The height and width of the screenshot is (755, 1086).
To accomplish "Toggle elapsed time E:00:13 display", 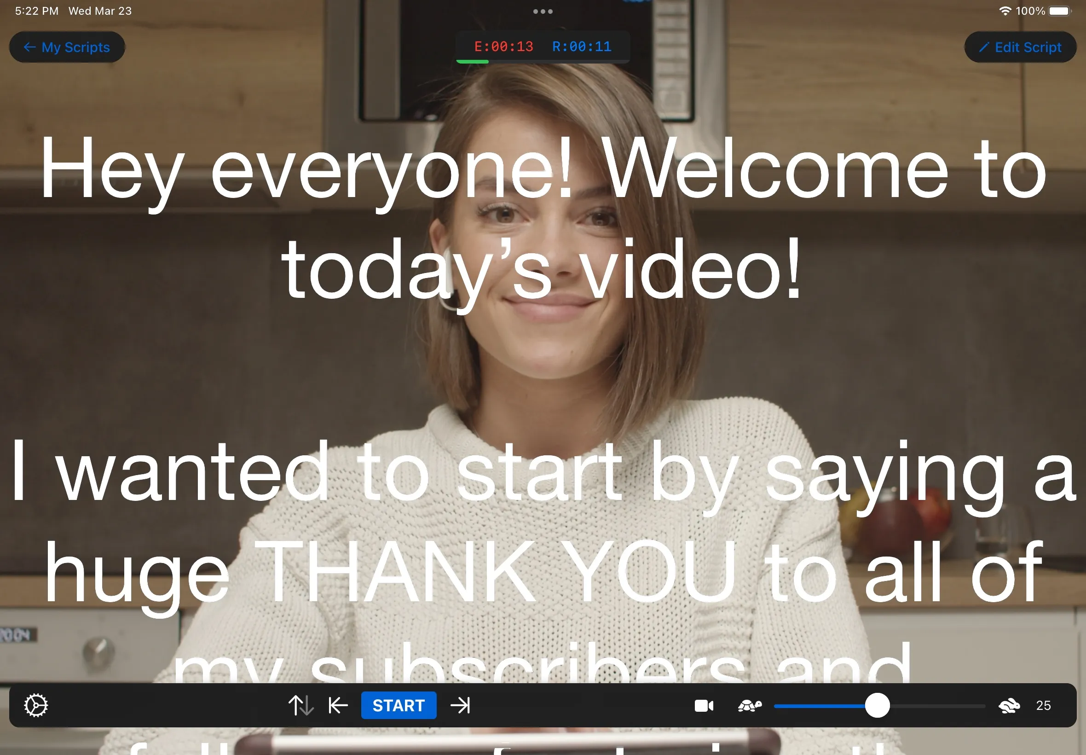I will pos(503,46).
